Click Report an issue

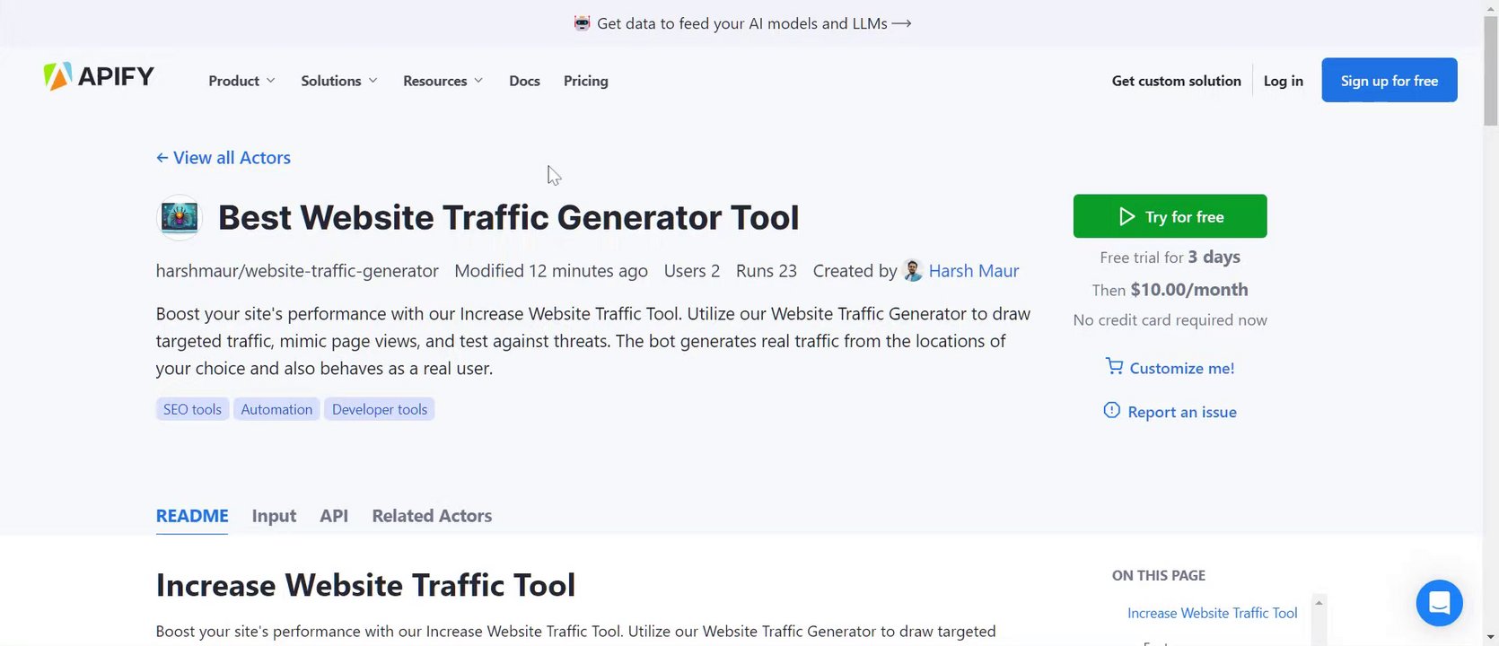pyautogui.click(x=1170, y=412)
